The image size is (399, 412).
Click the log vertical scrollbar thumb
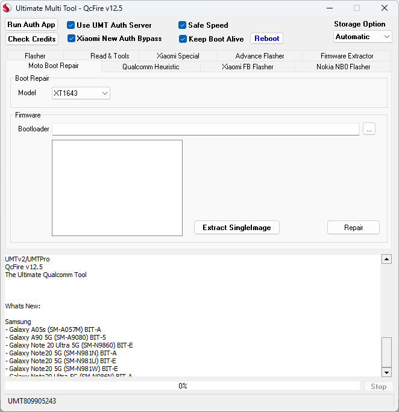coord(386,352)
